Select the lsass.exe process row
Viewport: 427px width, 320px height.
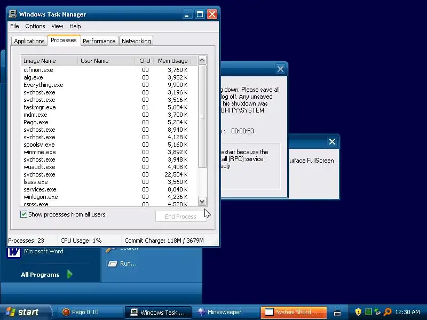[x=109, y=182]
